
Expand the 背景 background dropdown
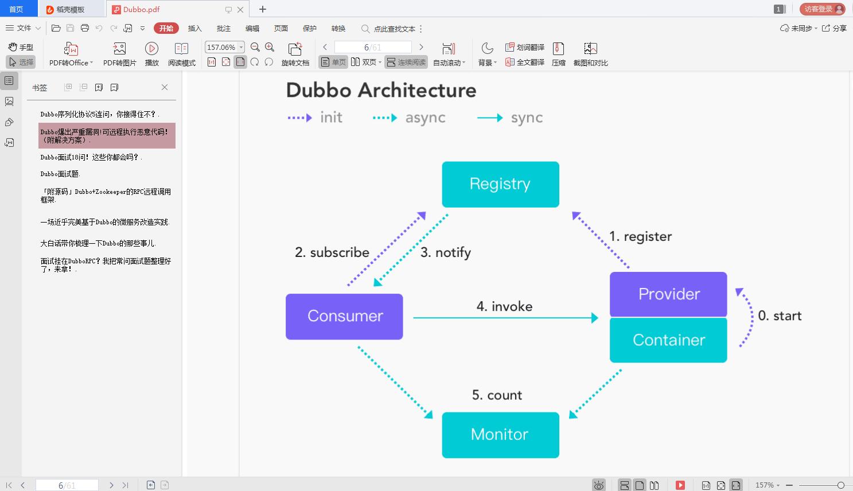tap(487, 63)
